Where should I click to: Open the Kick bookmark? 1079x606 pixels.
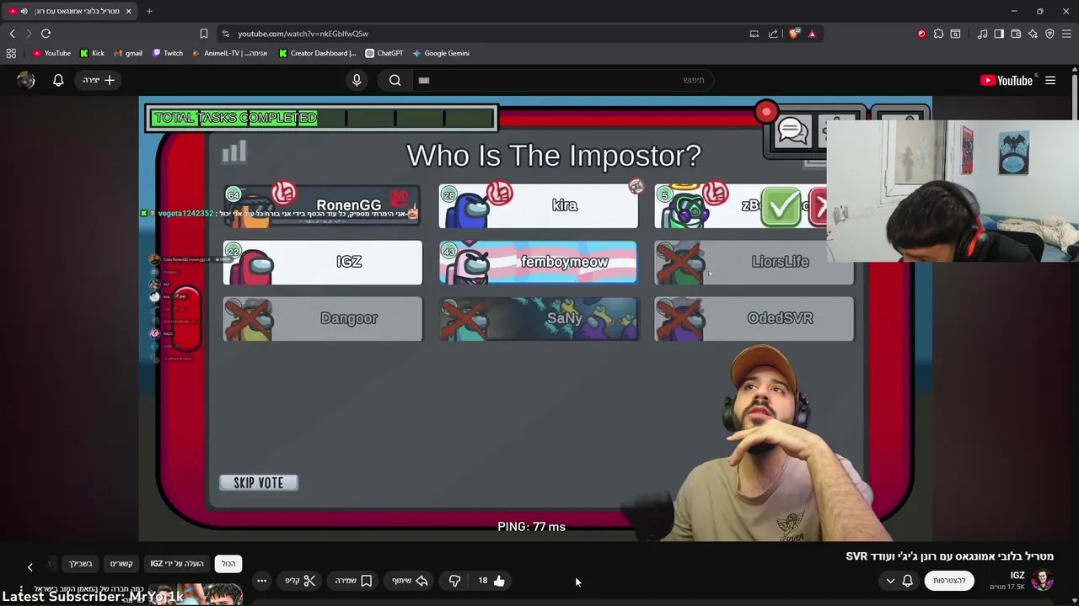(93, 53)
